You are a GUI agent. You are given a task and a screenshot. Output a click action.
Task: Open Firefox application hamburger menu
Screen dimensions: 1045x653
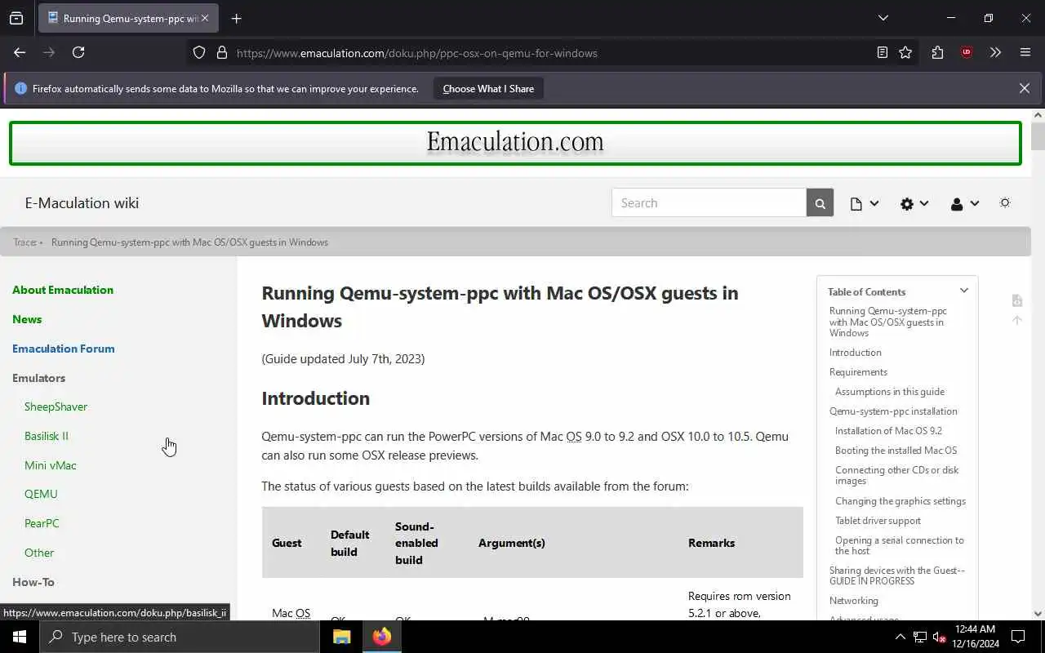(1025, 52)
